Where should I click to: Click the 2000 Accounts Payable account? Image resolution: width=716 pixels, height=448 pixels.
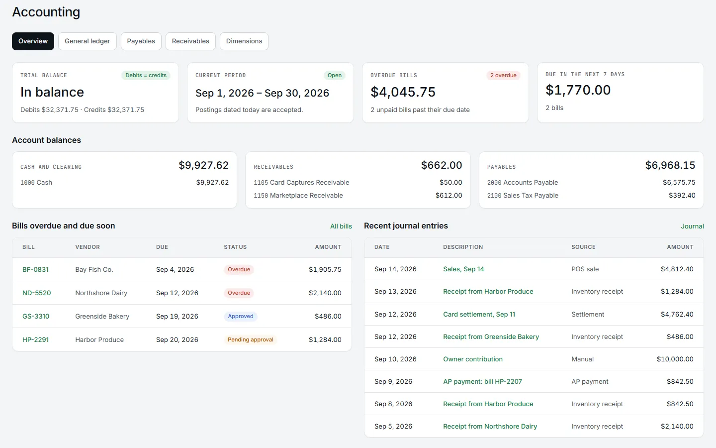591,183
